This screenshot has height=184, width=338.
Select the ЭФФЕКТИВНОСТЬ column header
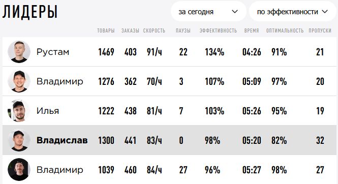[218, 30]
